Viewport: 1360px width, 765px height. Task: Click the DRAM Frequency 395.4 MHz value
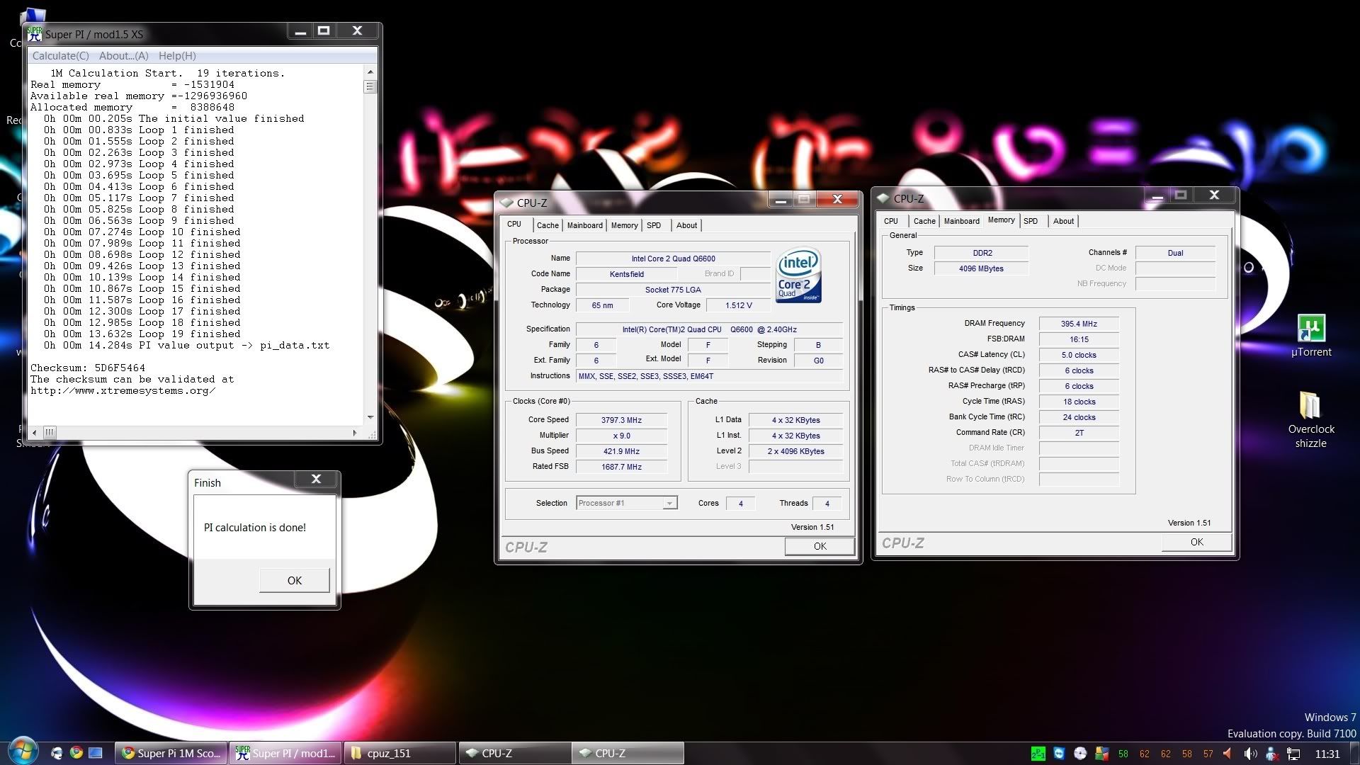1079,324
